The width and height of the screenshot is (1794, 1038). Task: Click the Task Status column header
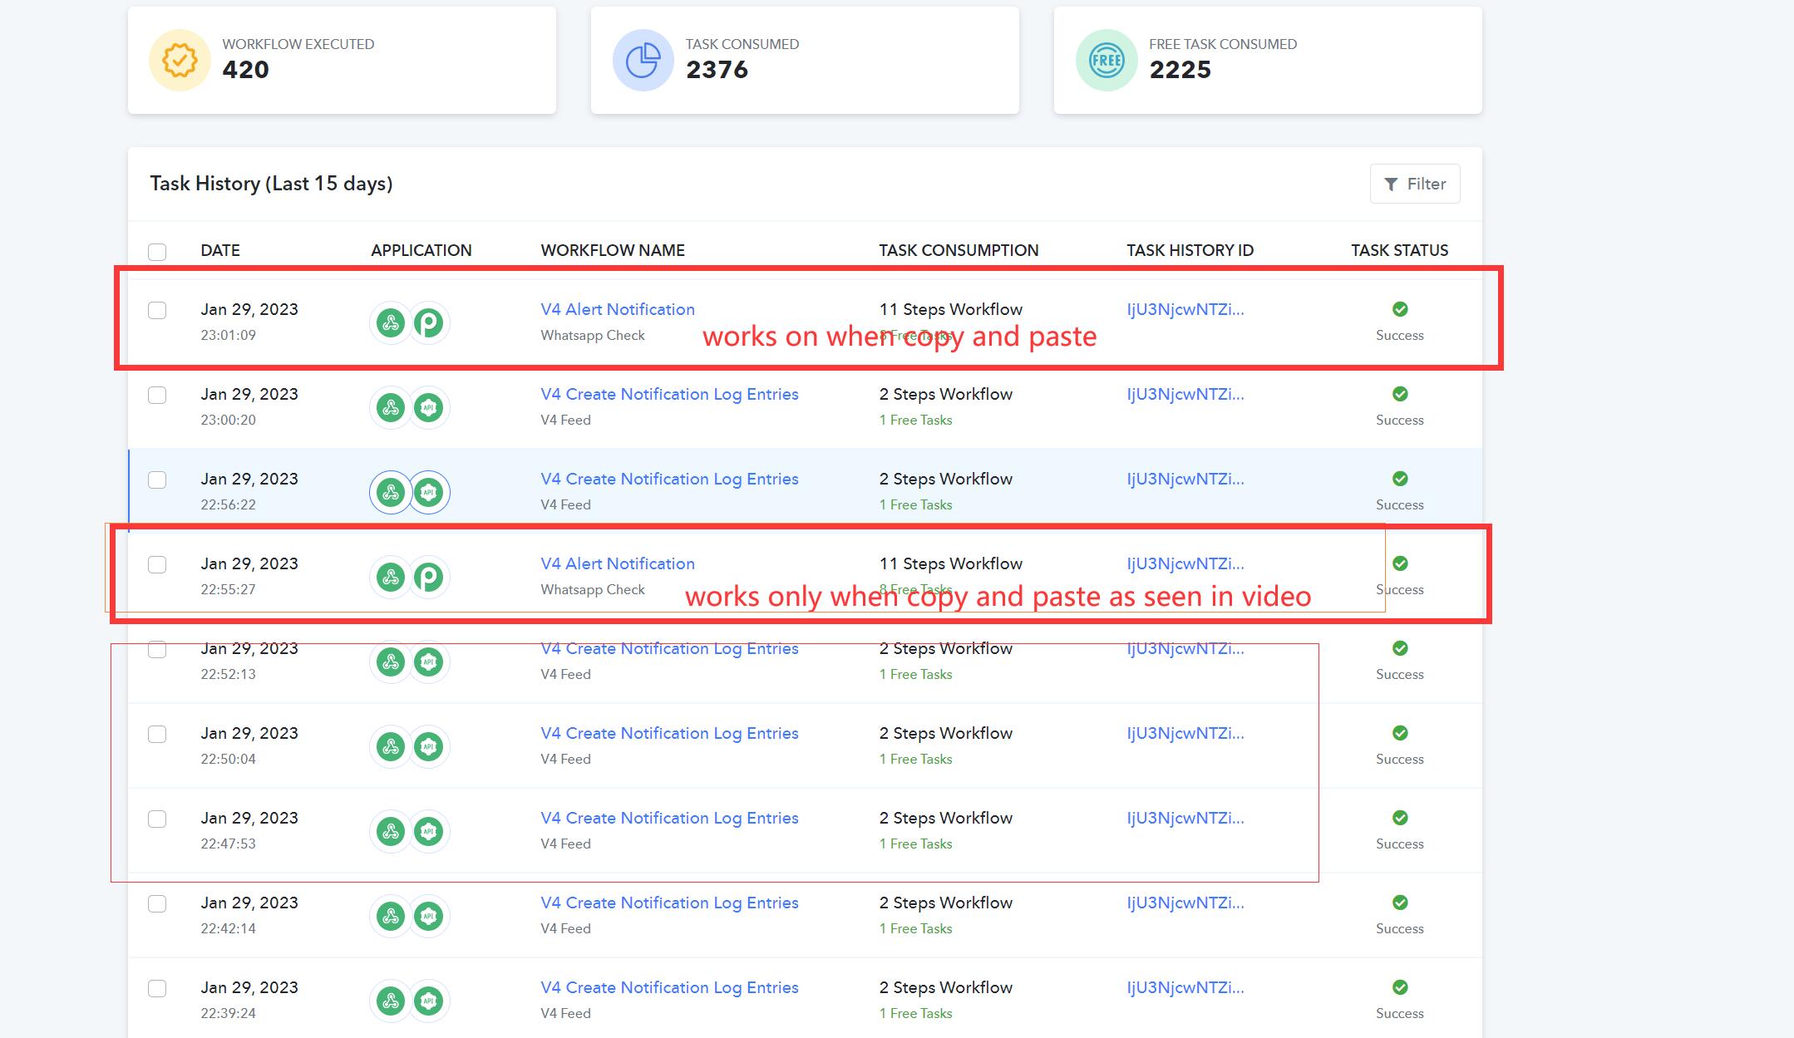point(1399,250)
